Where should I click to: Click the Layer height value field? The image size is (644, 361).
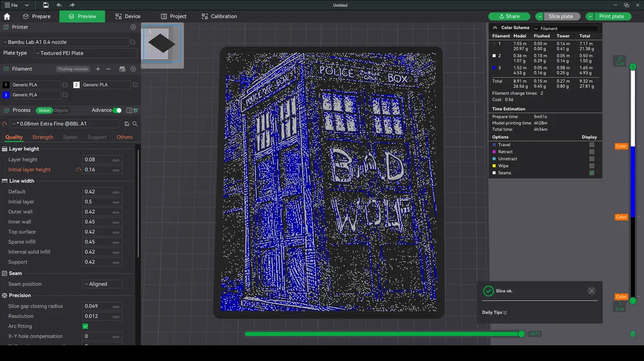[x=102, y=160]
